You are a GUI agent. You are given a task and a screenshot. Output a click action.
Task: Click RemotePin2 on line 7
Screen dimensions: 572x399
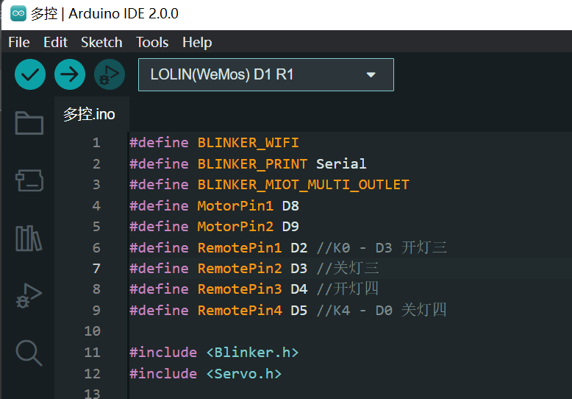click(x=240, y=269)
